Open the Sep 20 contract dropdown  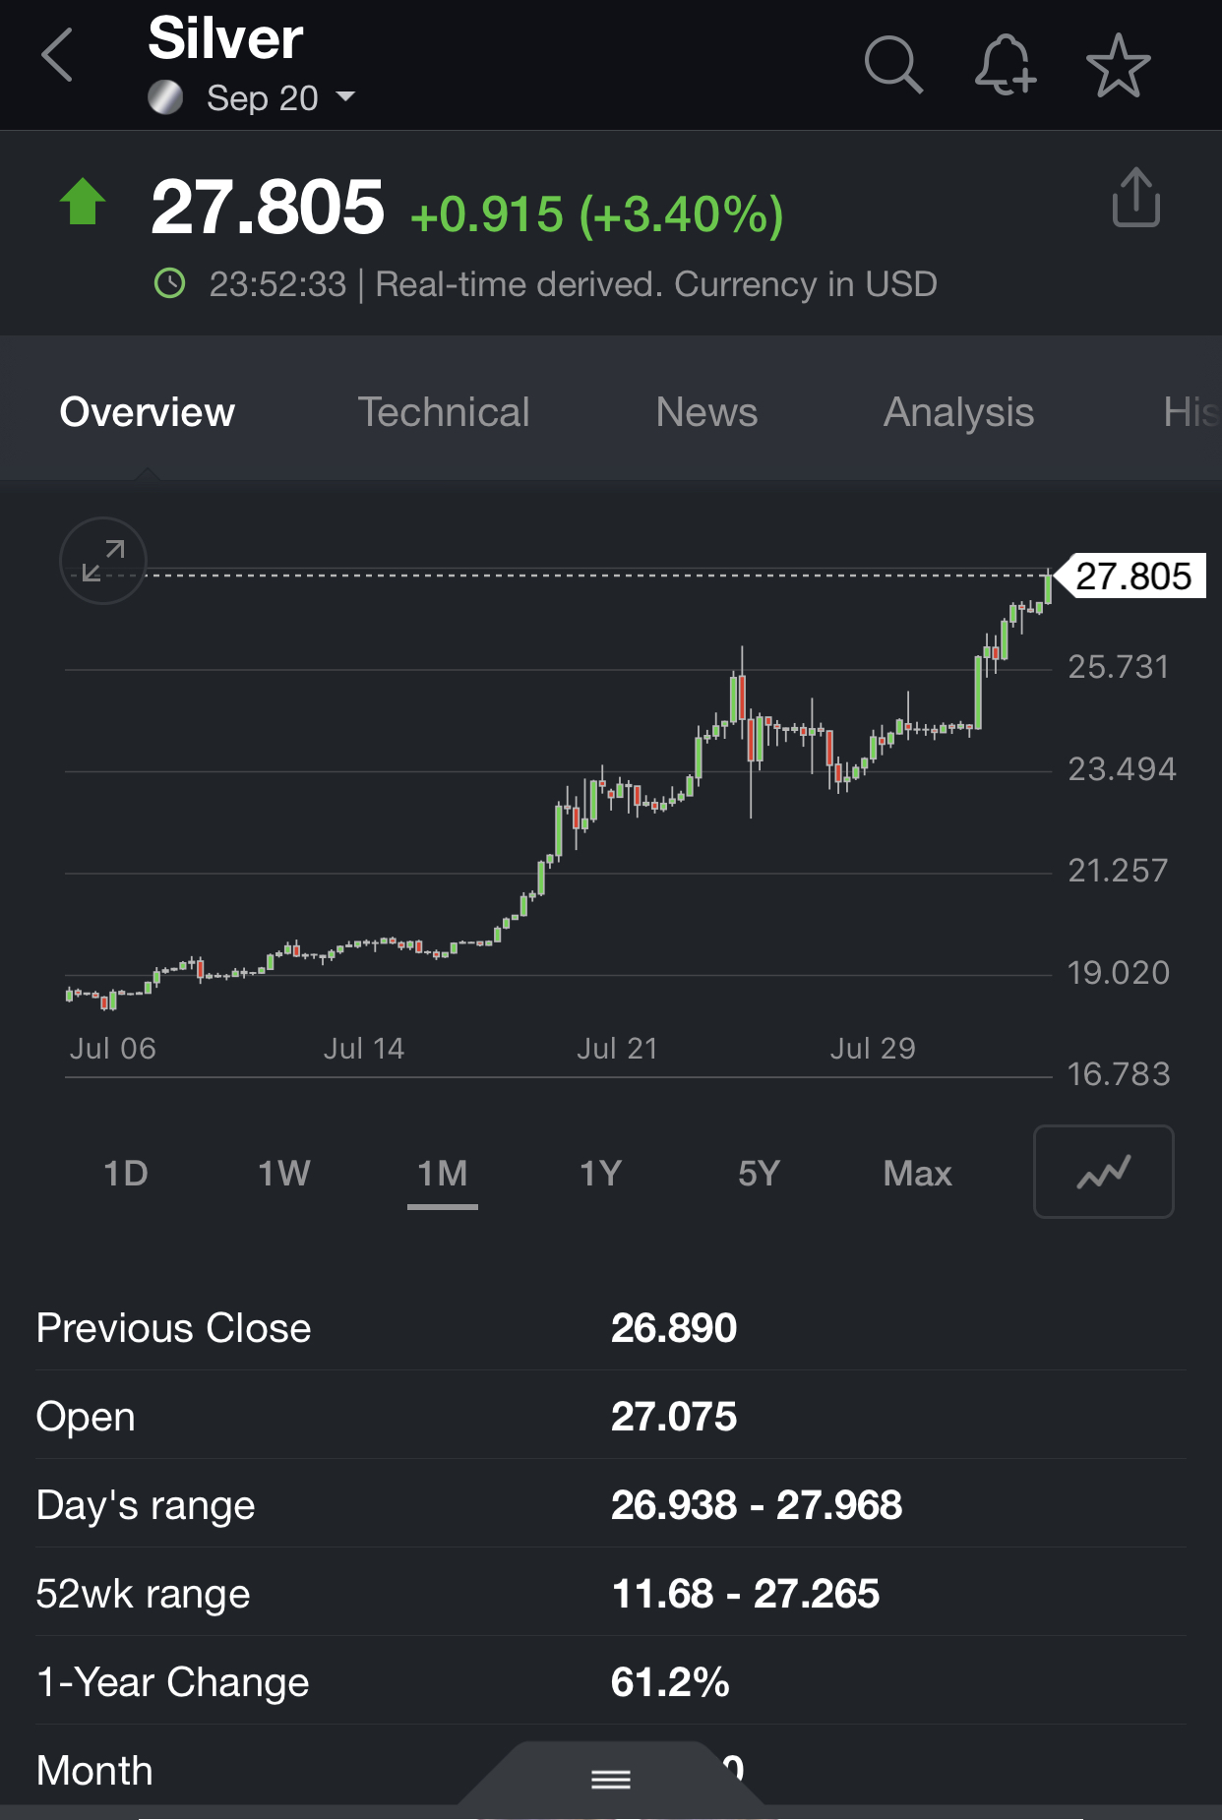280,98
